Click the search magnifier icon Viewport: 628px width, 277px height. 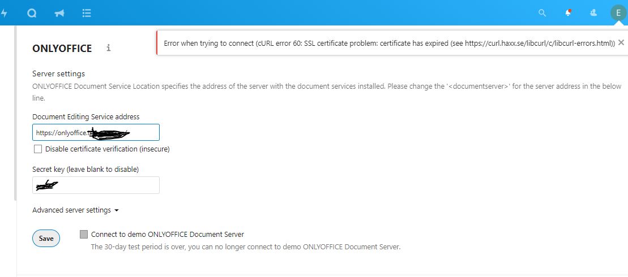tap(542, 13)
